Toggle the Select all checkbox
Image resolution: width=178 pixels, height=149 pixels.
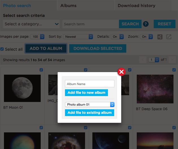(2, 49)
